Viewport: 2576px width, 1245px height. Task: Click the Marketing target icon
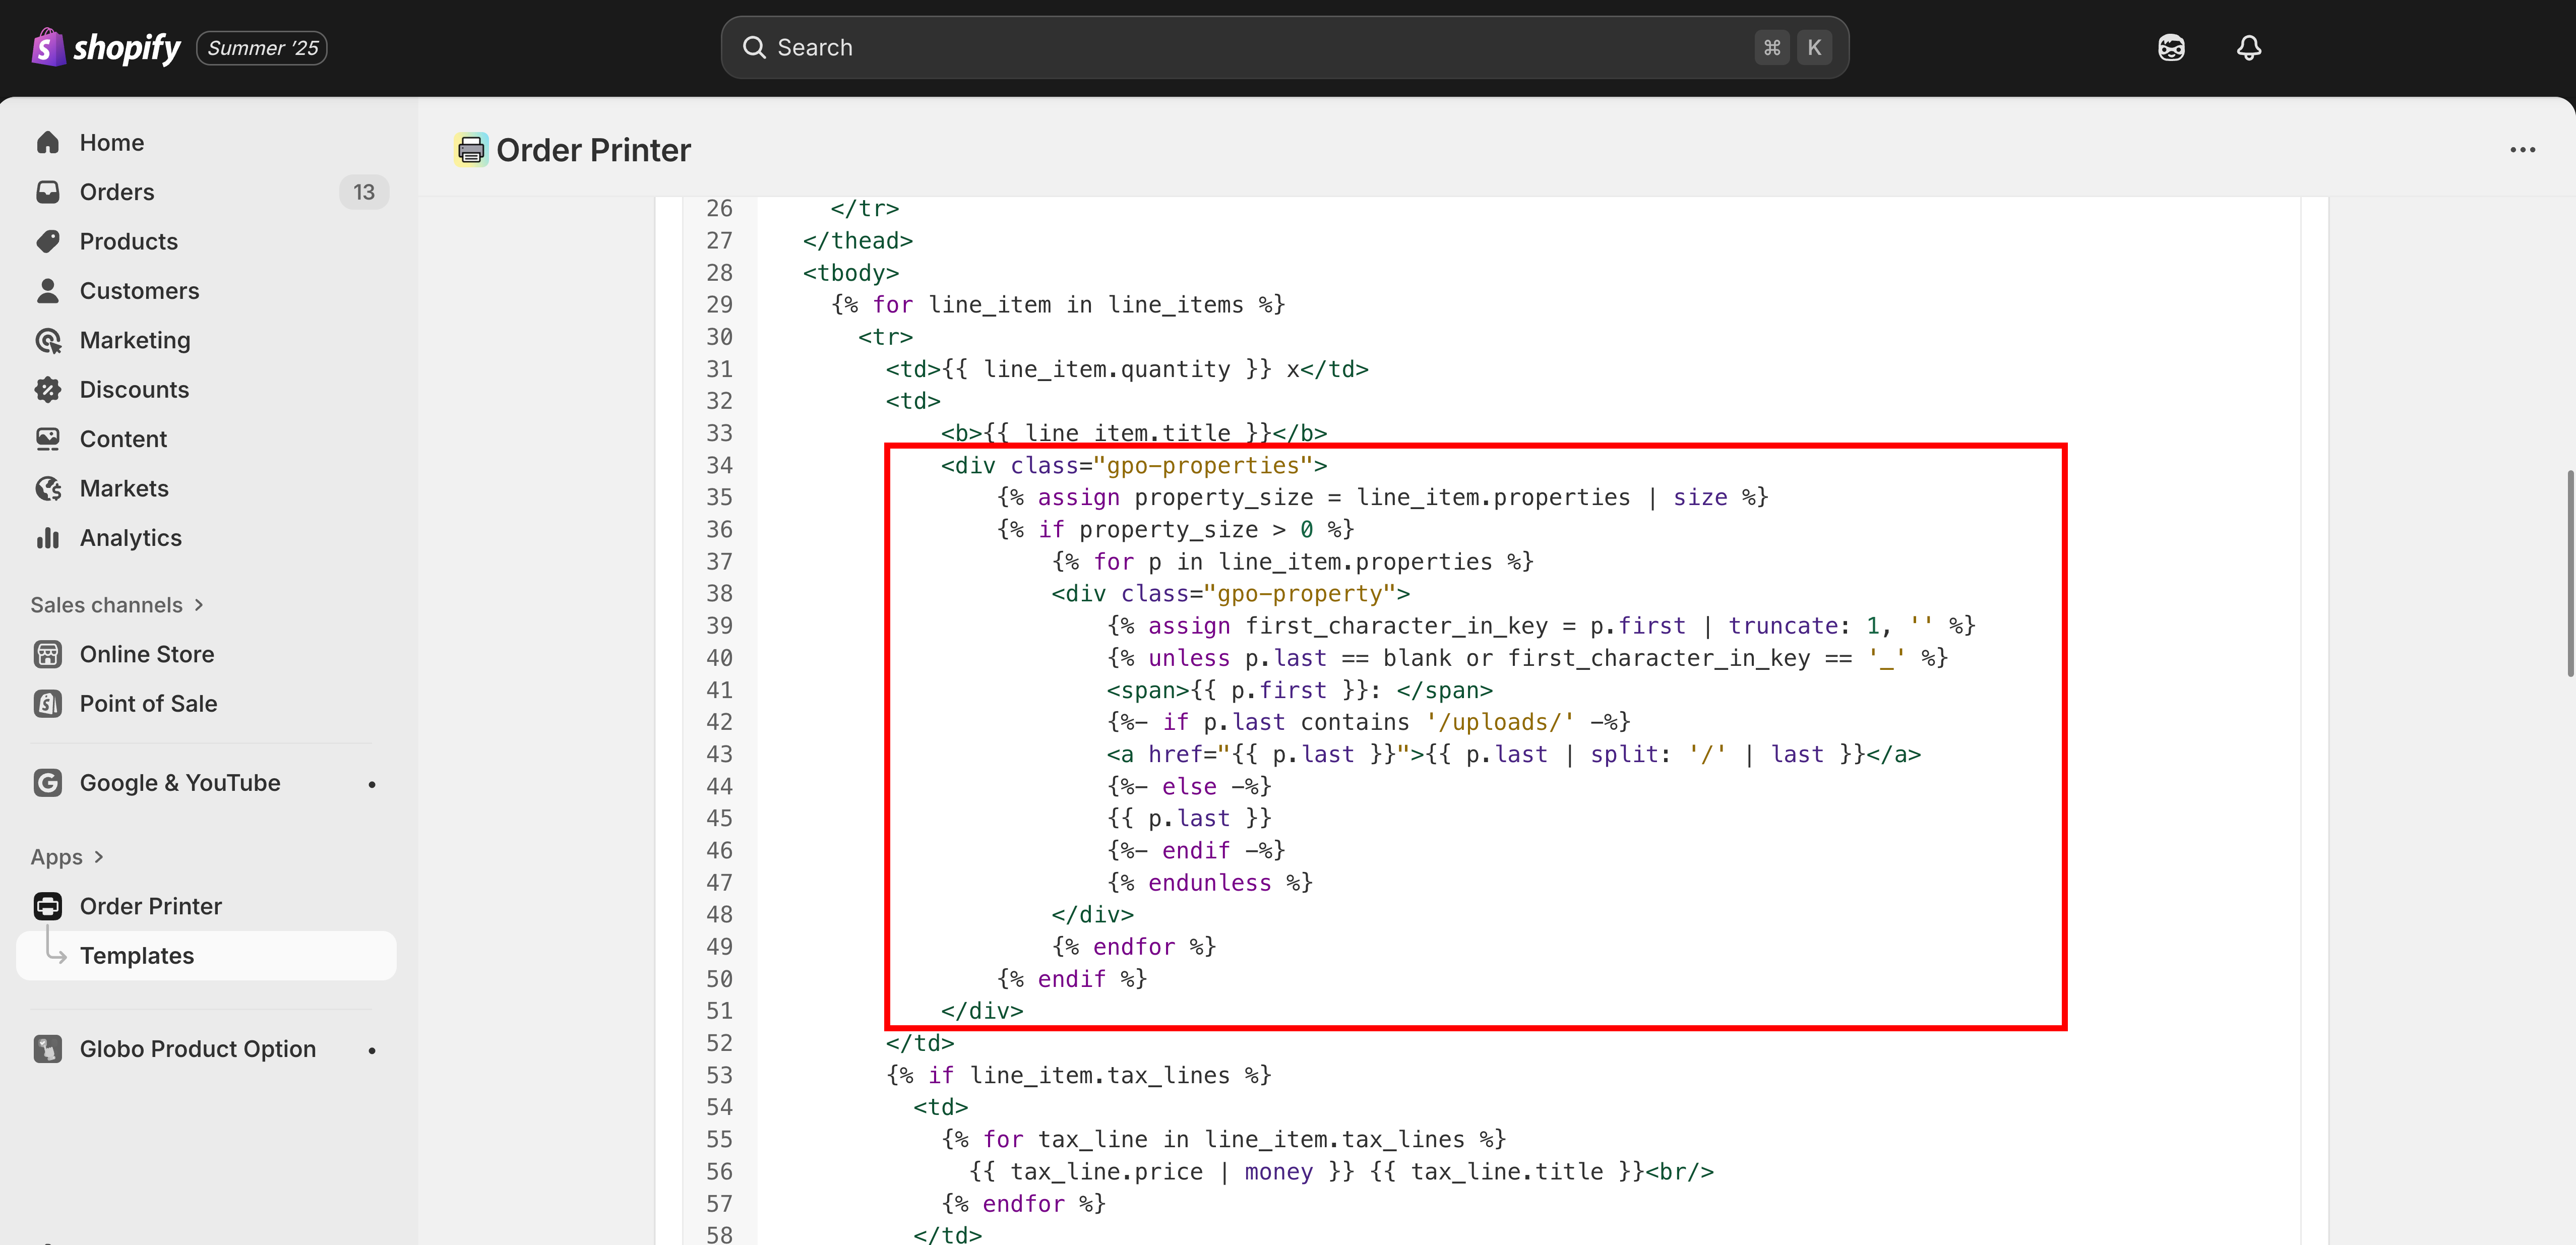tap(48, 340)
